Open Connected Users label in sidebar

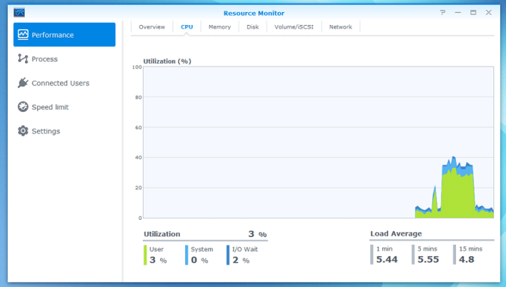(x=61, y=83)
